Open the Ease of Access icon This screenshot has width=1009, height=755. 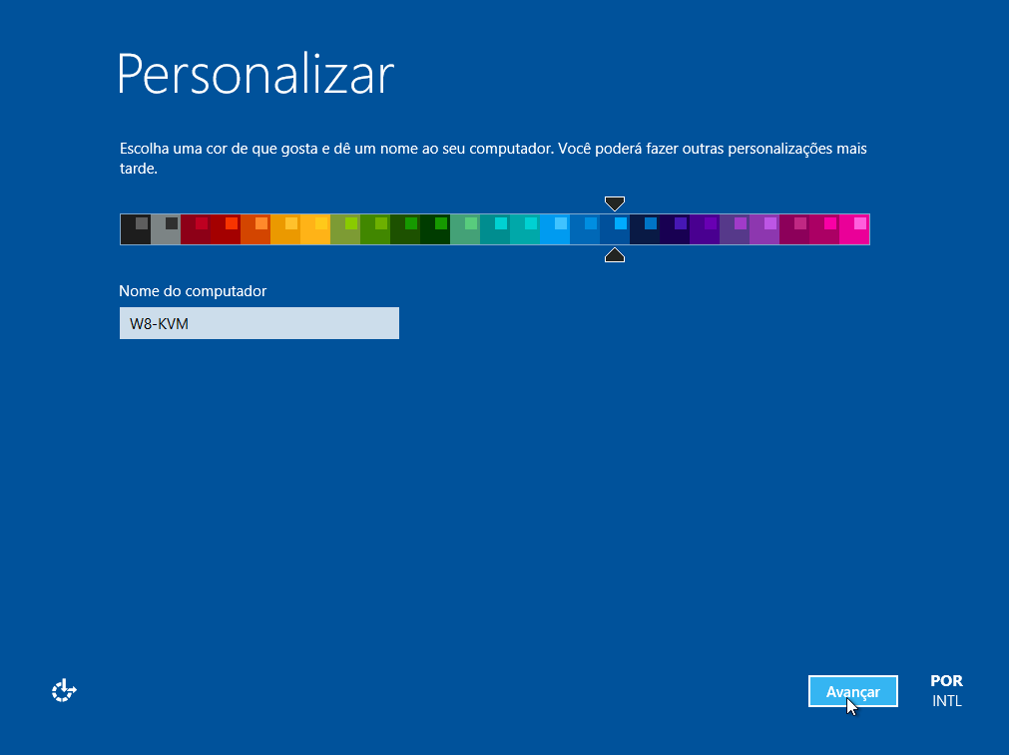click(x=64, y=690)
